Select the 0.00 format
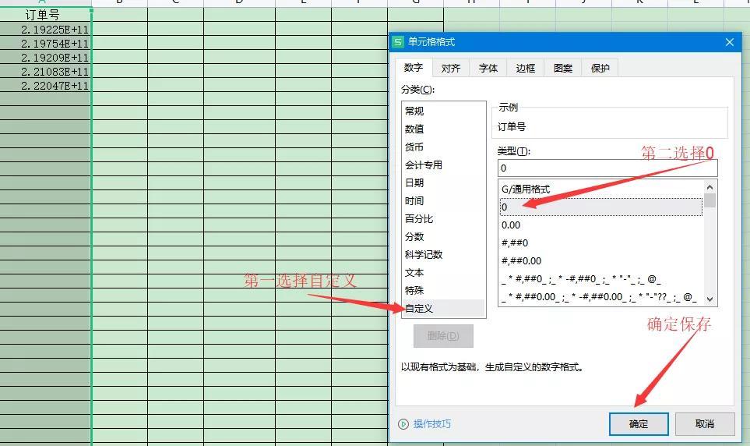The height and width of the screenshot is (446, 750). (600, 225)
